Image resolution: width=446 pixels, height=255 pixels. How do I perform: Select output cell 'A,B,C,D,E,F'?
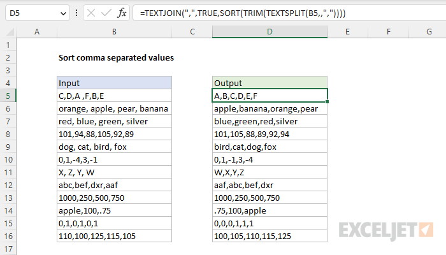point(270,96)
